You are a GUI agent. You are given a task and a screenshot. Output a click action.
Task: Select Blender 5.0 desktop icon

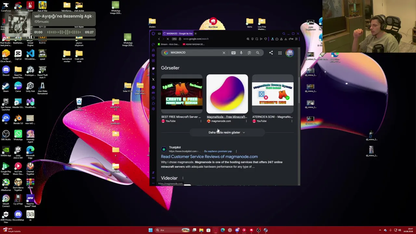18,119
